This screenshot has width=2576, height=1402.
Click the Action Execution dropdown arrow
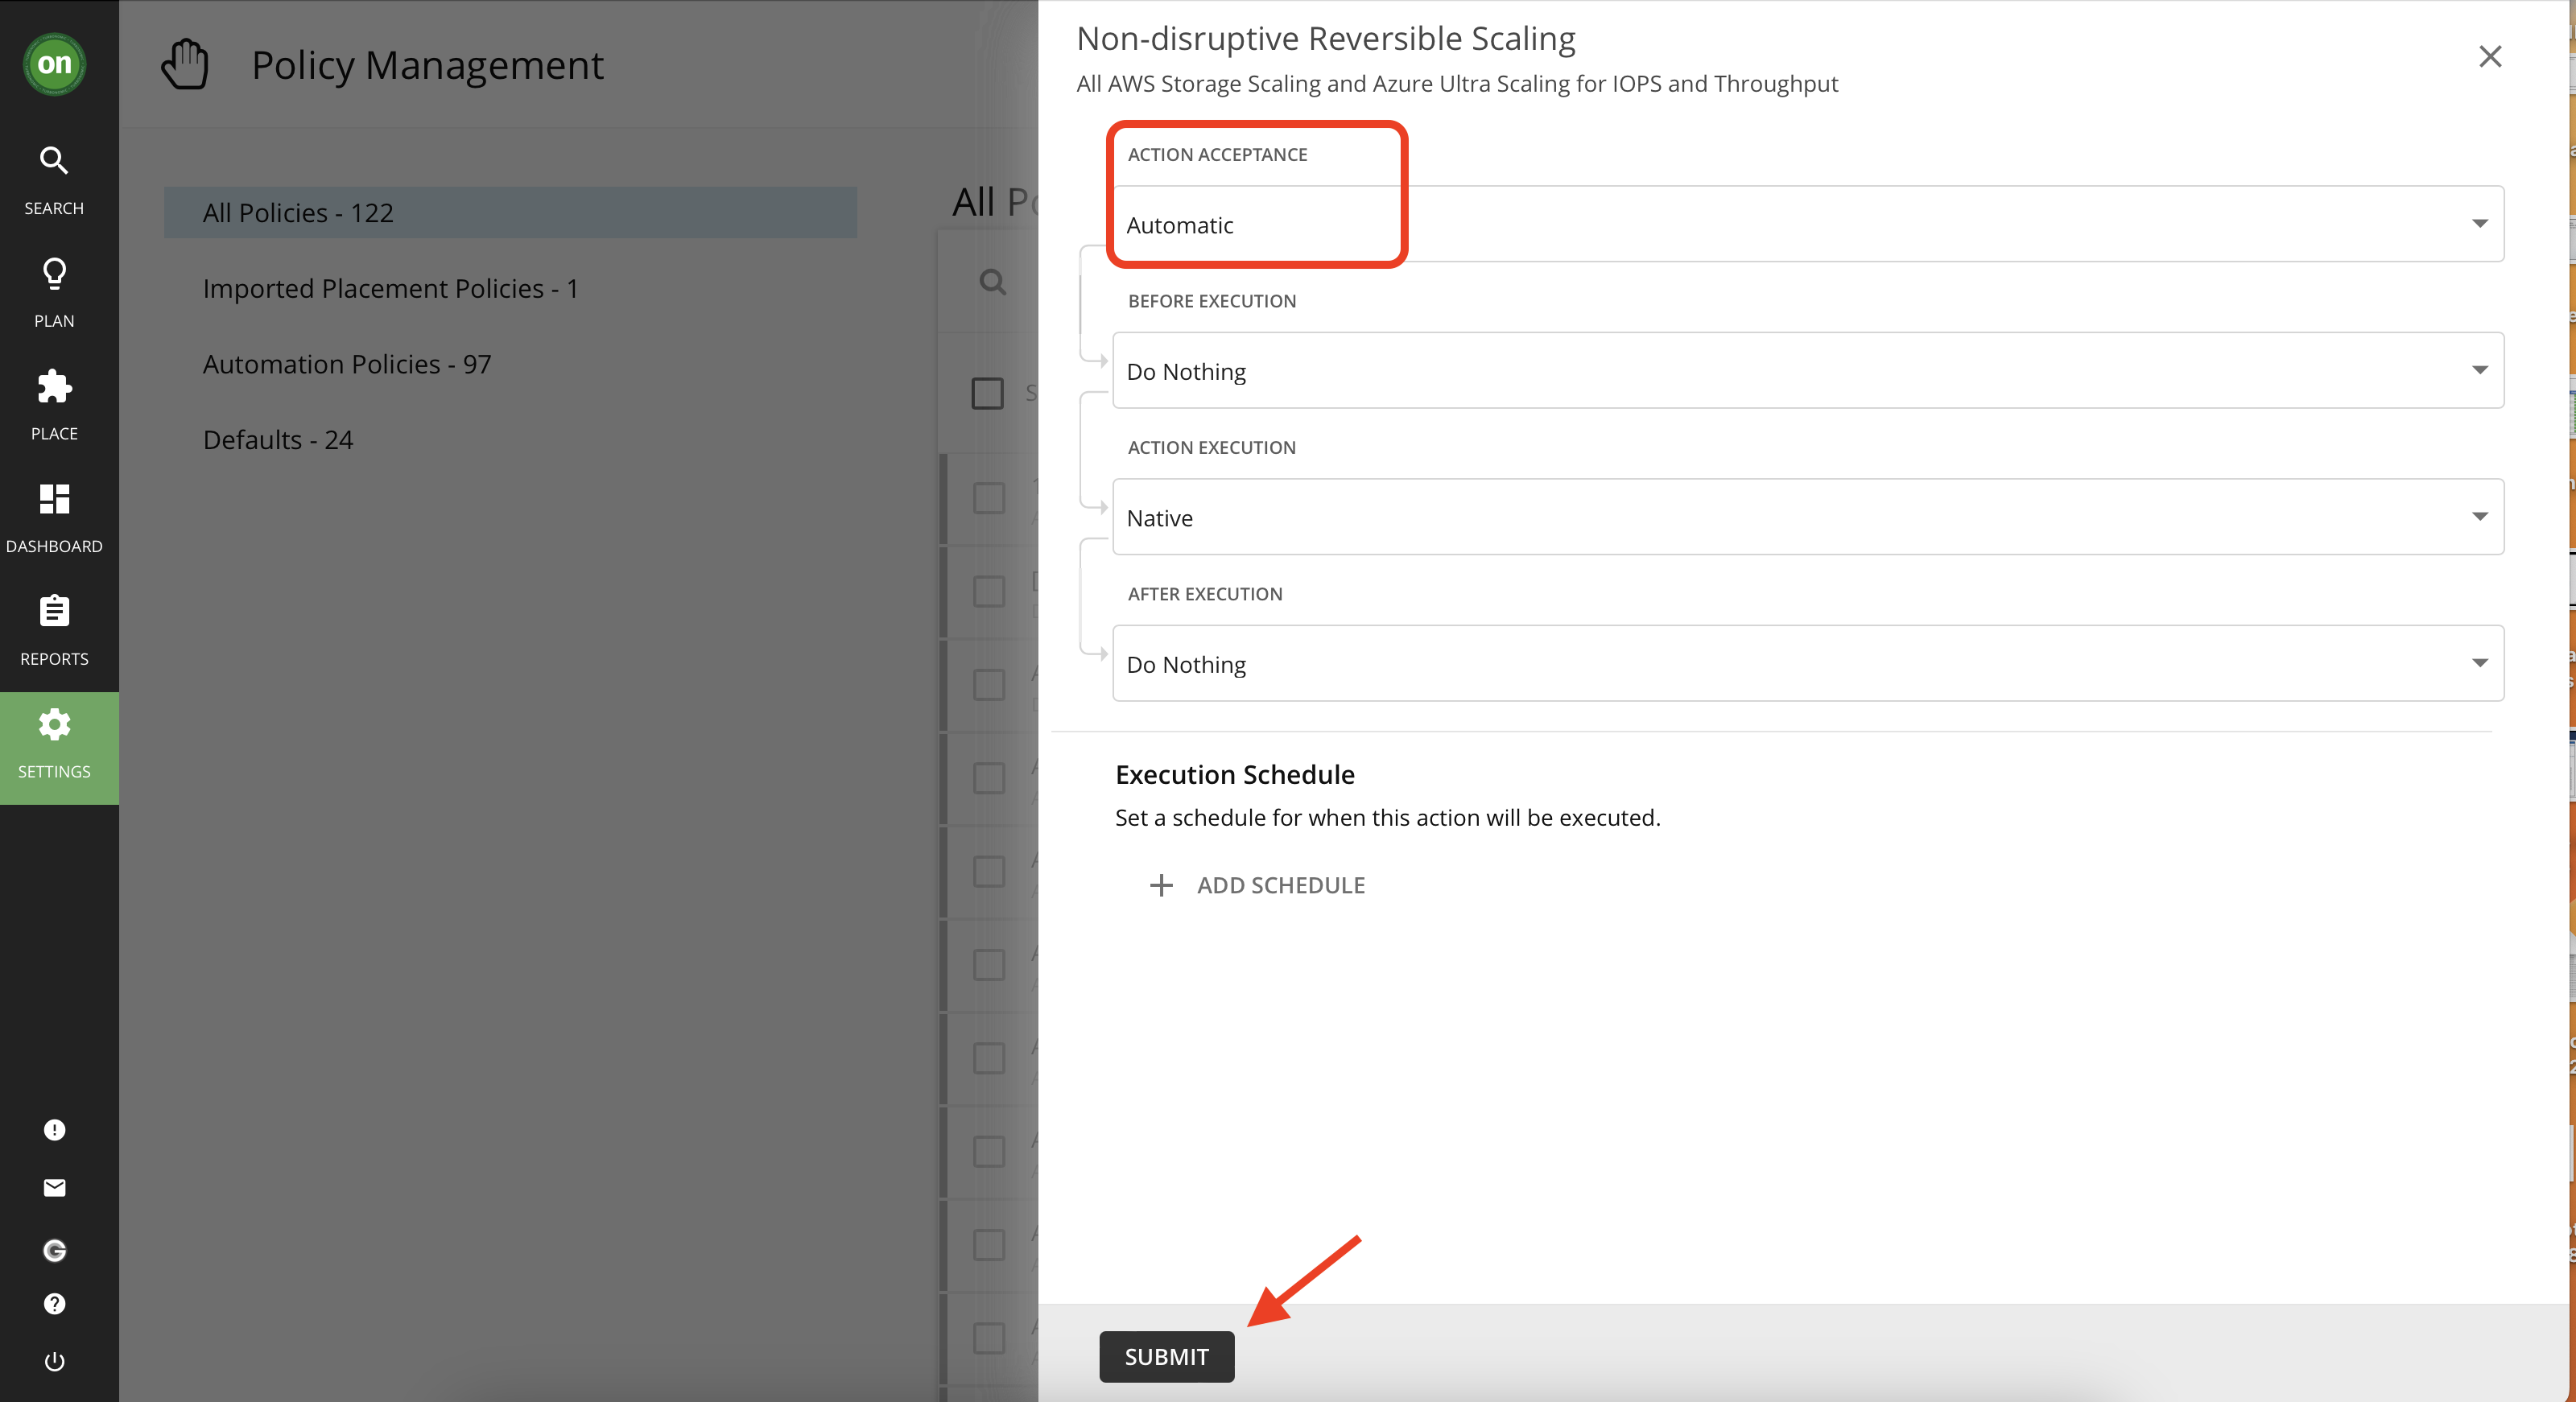[2479, 517]
